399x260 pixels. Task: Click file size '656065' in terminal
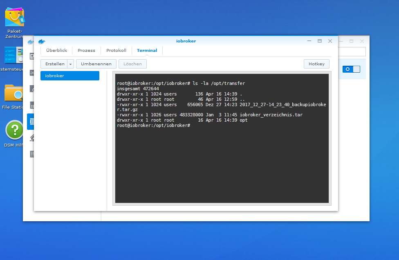click(195, 104)
